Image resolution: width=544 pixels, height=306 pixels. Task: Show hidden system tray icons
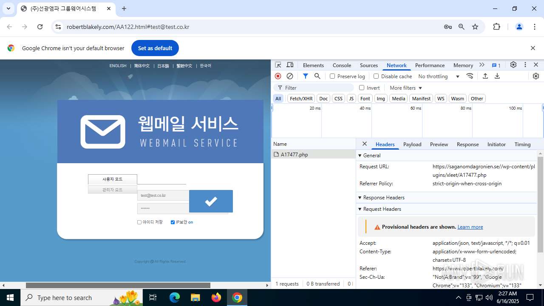click(458, 297)
